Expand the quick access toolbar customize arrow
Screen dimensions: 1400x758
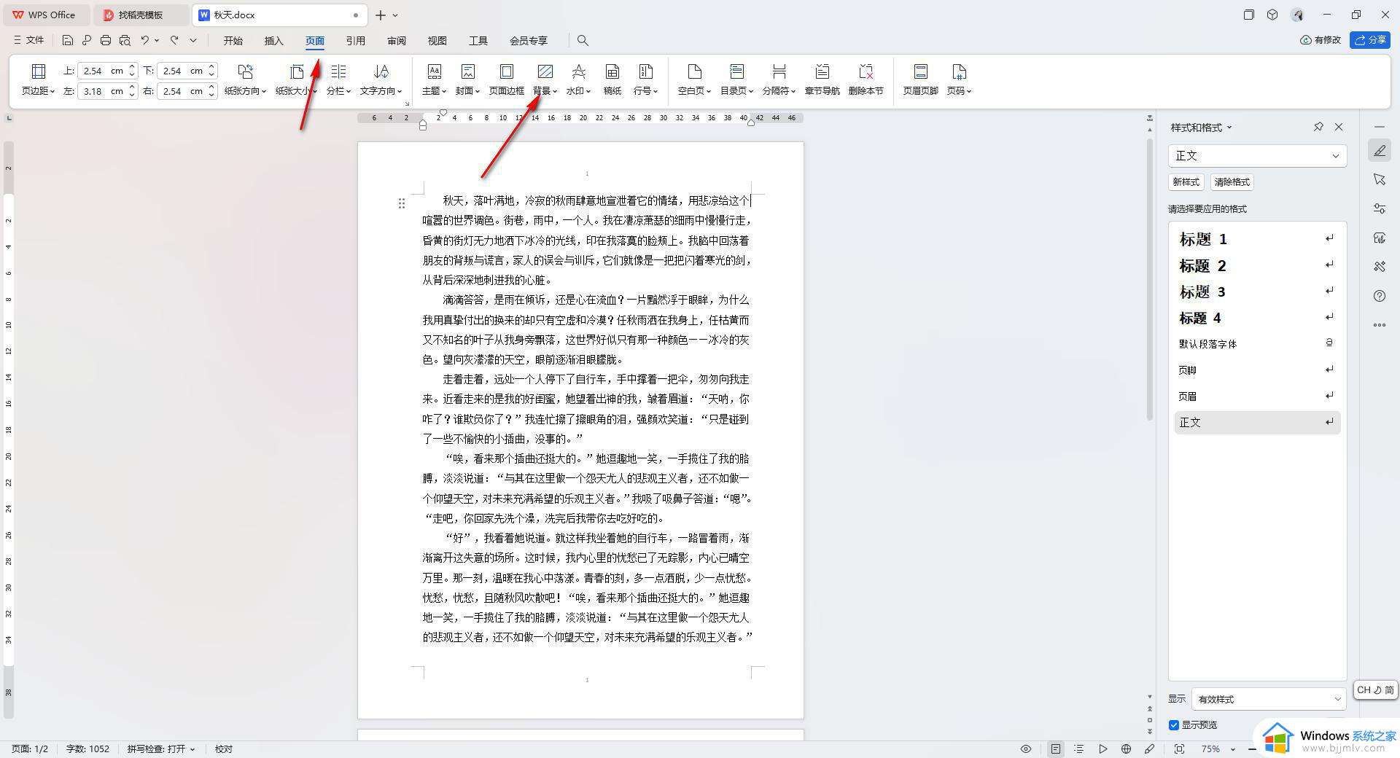coord(193,40)
